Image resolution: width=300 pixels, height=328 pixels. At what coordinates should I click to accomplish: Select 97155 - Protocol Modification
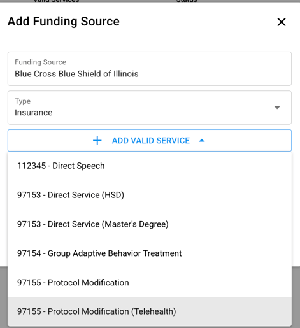[150, 283]
